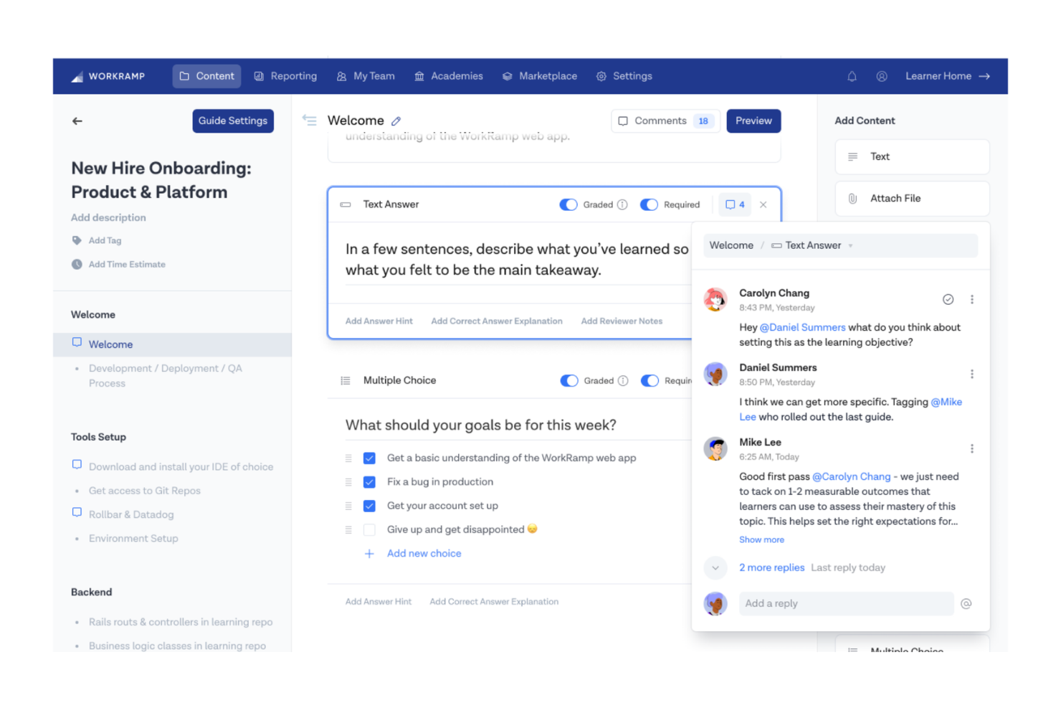Open the three-dot menu on Mike Lee's comment
Image resolution: width=1061 pixels, height=708 pixels.
972,448
